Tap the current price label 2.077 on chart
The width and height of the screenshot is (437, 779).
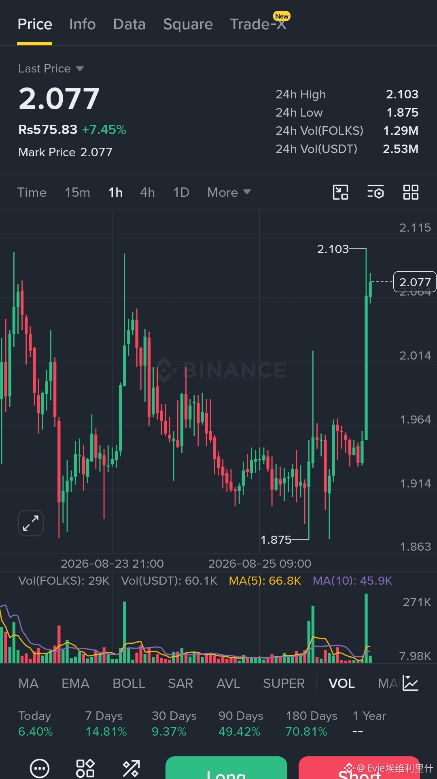pyautogui.click(x=415, y=282)
